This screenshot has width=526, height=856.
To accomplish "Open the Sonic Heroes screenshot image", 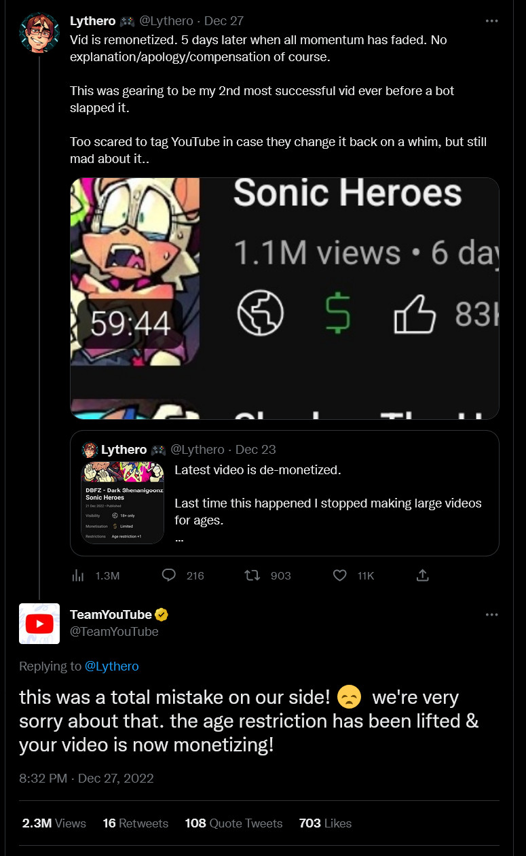I will pyautogui.click(x=284, y=298).
